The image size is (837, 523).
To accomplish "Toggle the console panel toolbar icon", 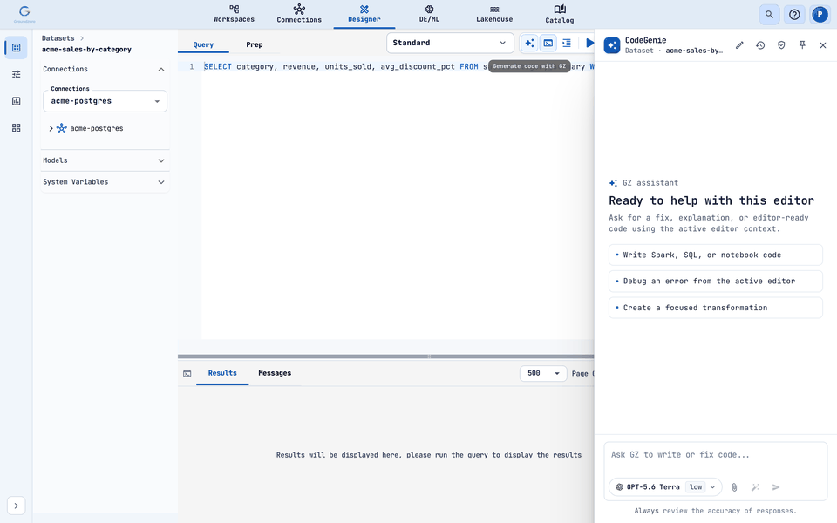I will click(x=548, y=43).
